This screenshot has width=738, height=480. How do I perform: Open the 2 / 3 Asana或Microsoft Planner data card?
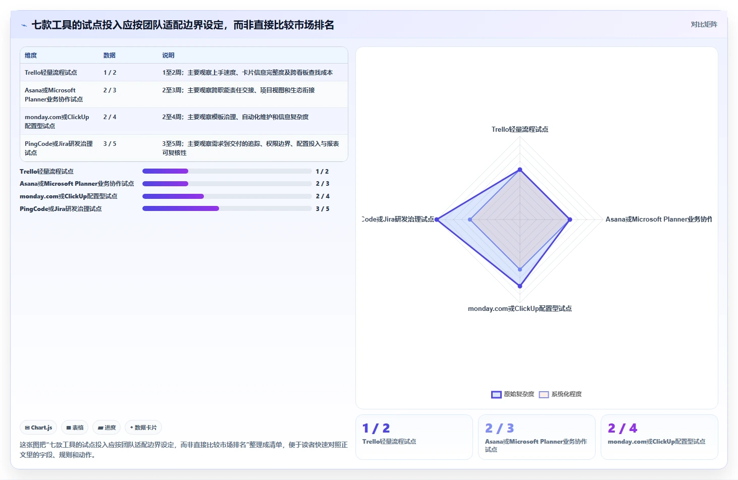click(x=537, y=437)
